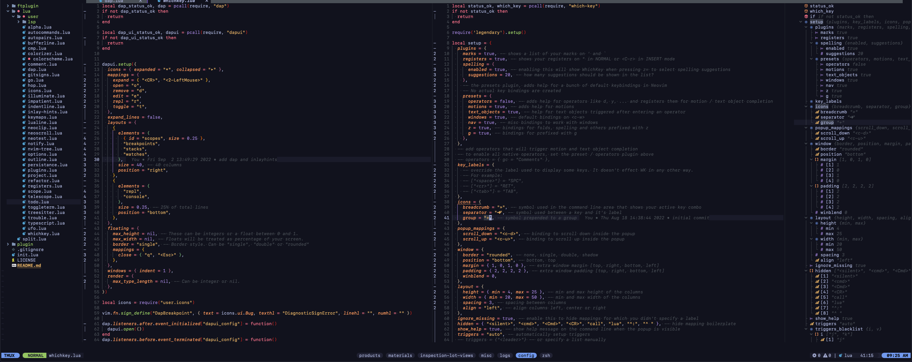Click the Lua icon on the whichkey.lua tab
This screenshot has width=912, height=362.
coord(159,1)
